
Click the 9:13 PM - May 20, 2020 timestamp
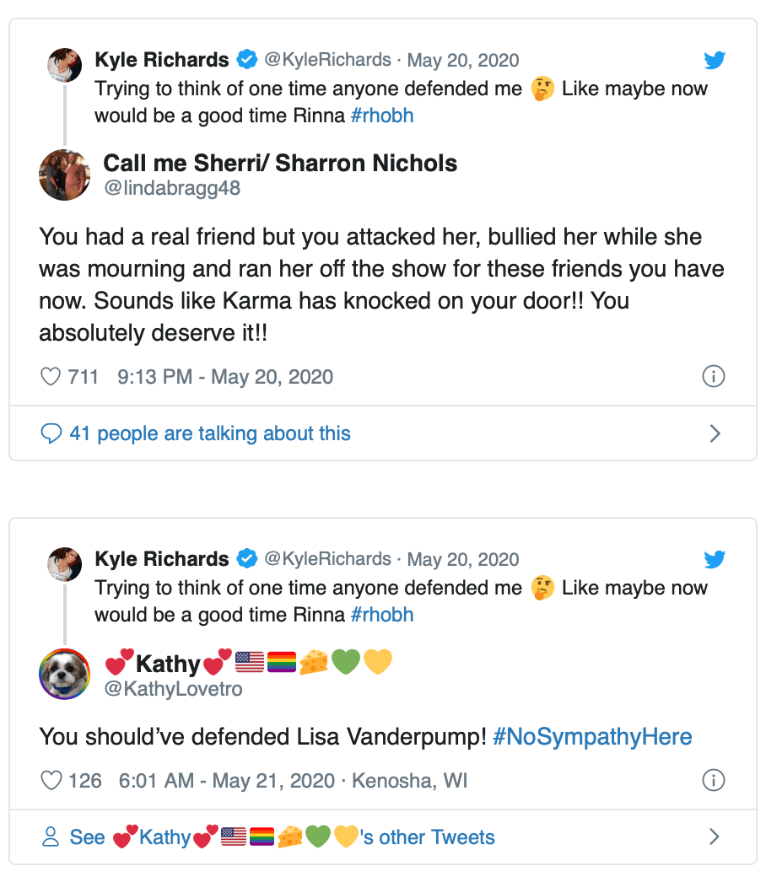(225, 377)
